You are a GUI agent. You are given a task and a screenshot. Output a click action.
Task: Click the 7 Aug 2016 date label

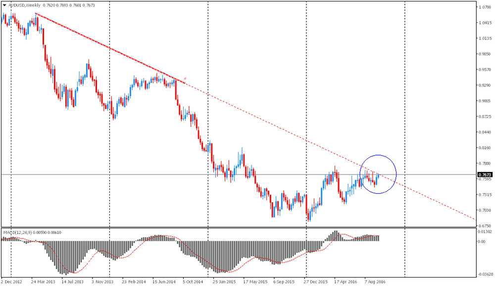click(x=375, y=282)
